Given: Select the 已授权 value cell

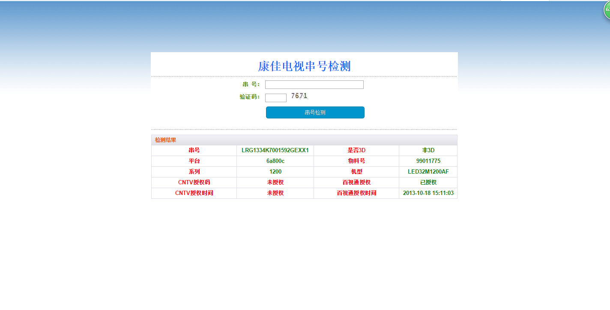Looking at the screenshot, I should pyautogui.click(x=428, y=183).
